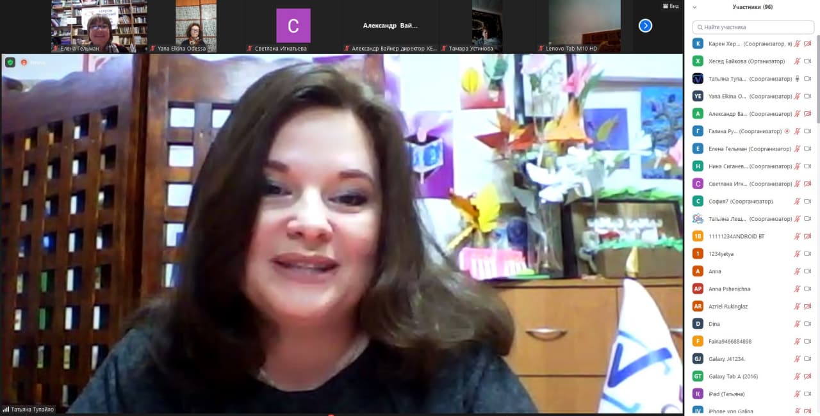Select Yana Elkina Odessa video thumbnail
The image size is (820, 416).
(x=195, y=26)
